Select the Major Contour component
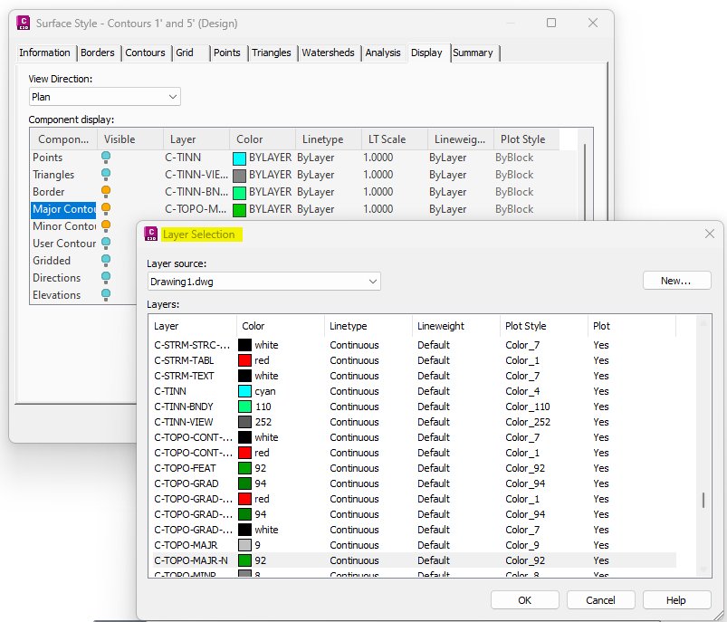Viewport: 727px width, 622px height. pyautogui.click(x=63, y=209)
